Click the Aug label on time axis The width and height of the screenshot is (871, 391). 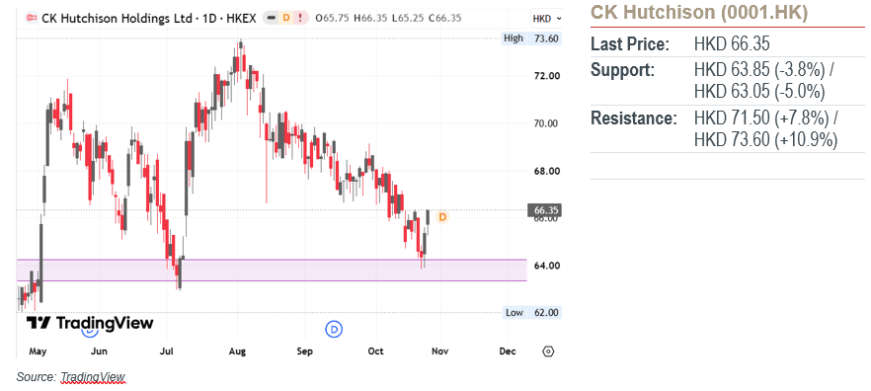pos(237,352)
